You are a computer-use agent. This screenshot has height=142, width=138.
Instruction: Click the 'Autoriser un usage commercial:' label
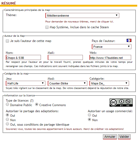[x=110, y=111]
